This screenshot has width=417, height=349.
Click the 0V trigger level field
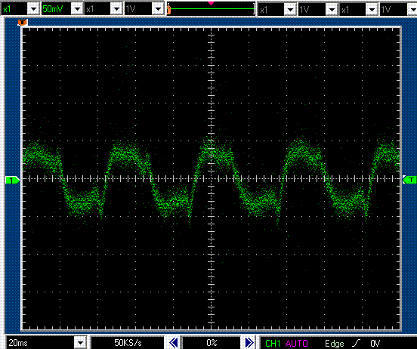[x=375, y=343]
